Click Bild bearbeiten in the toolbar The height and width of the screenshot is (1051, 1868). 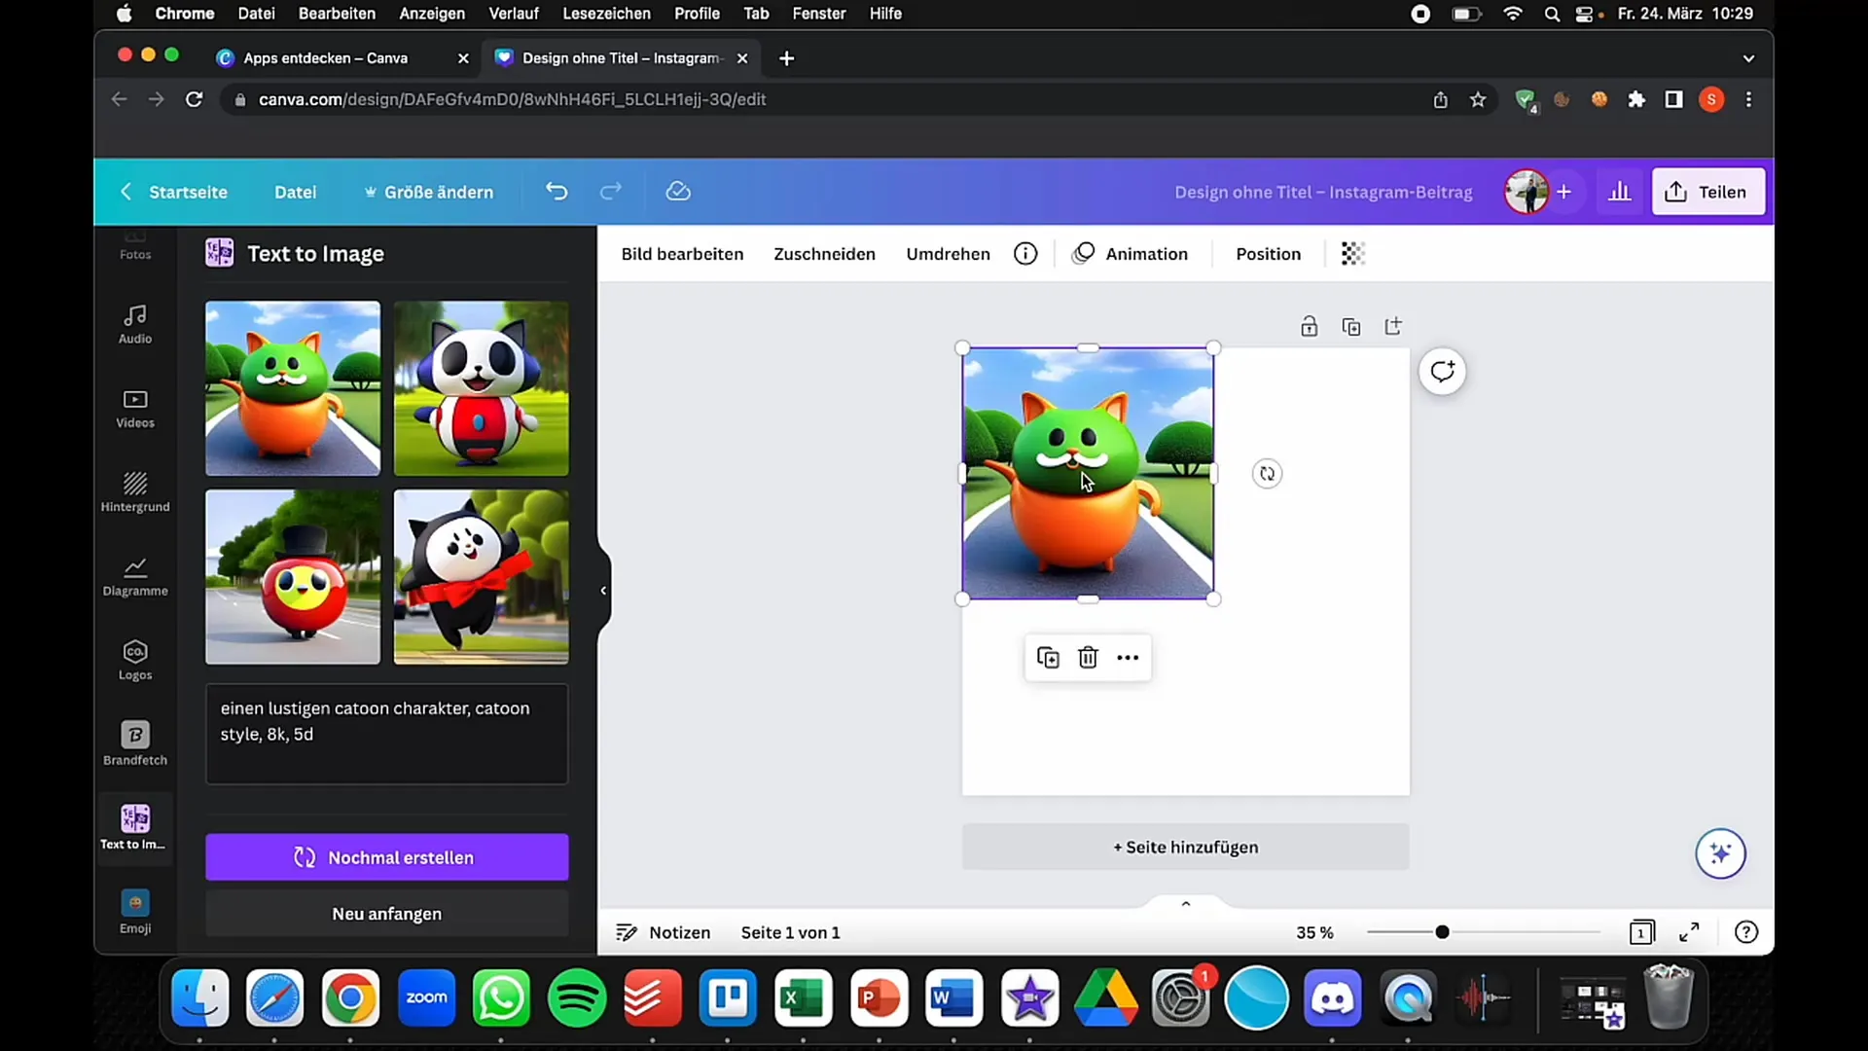682,254
